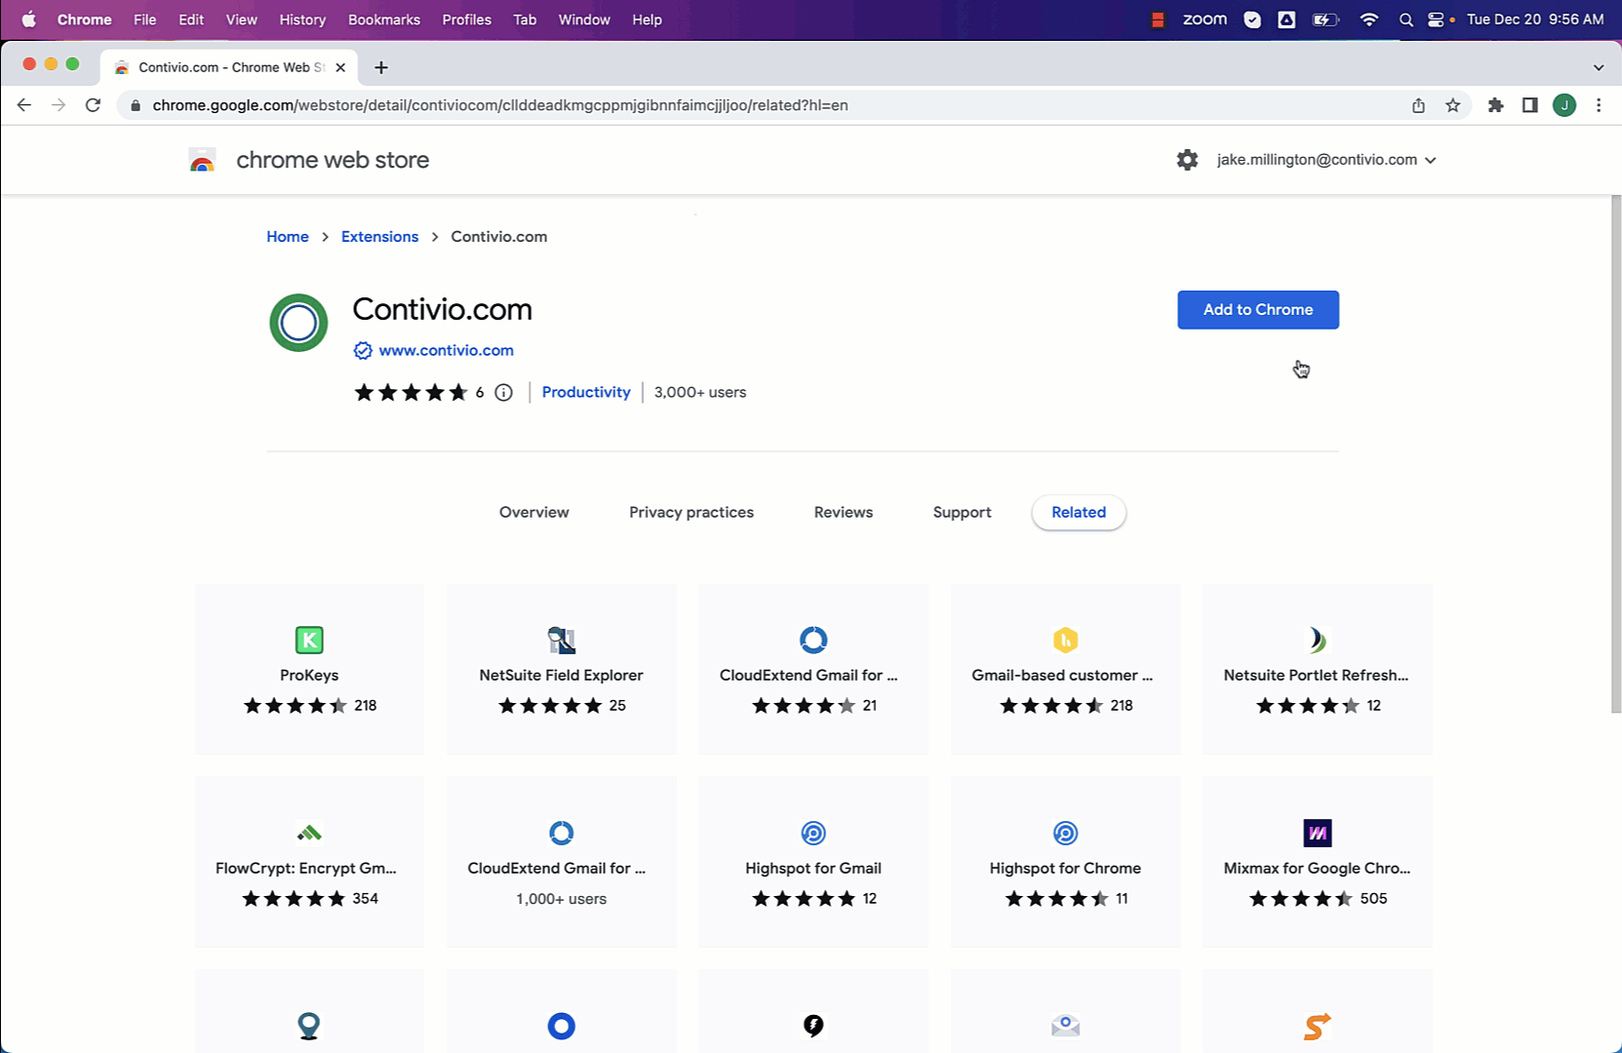This screenshot has height=1053, width=1622.
Task: Expand the tab search chevron
Action: [1598, 67]
